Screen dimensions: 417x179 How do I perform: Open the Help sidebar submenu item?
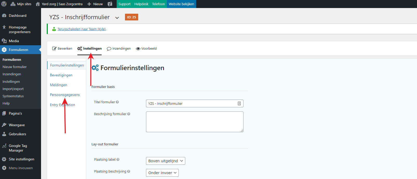tap(6, 103)
